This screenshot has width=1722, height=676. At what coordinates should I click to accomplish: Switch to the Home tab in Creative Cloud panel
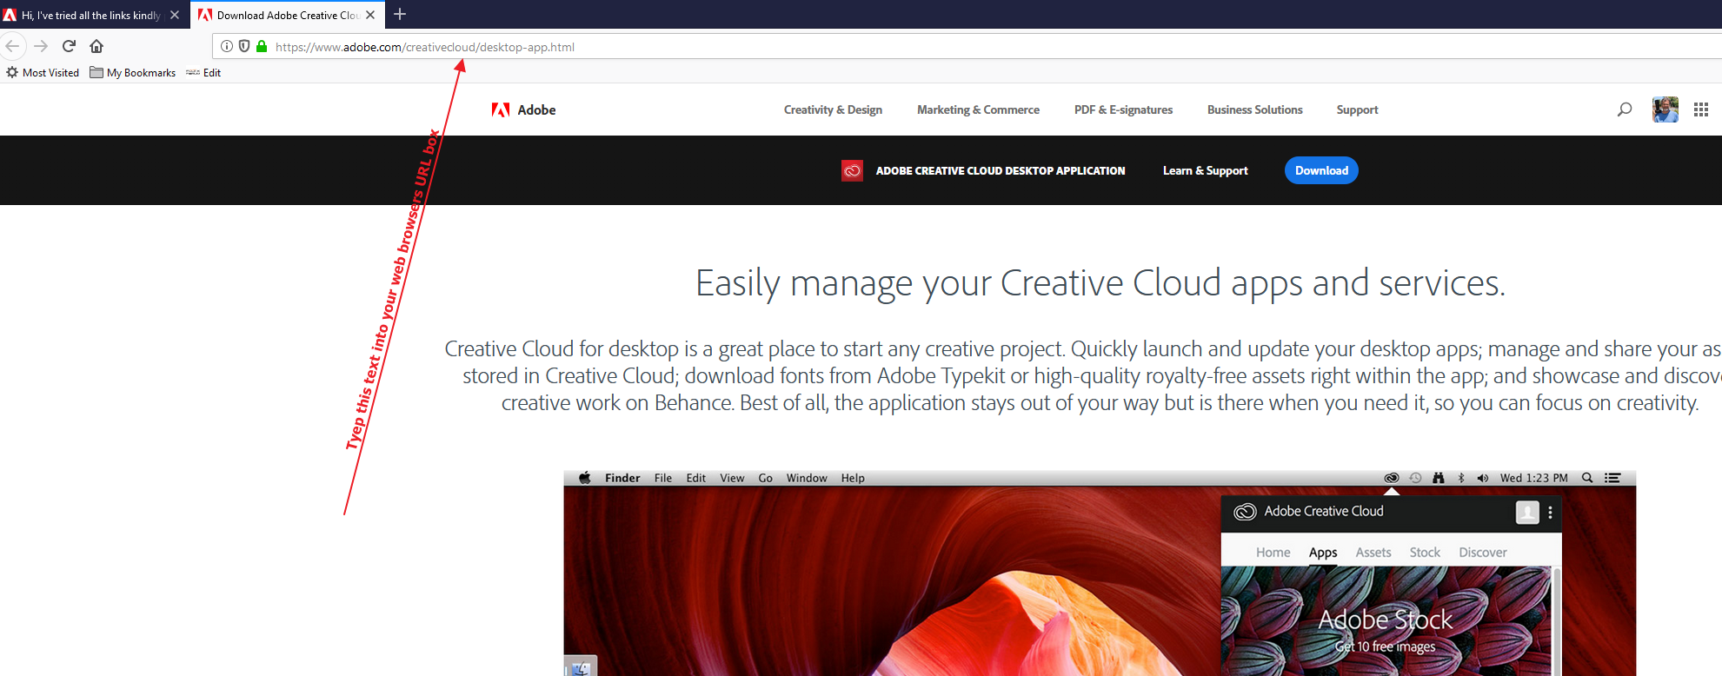[1273, 553]
